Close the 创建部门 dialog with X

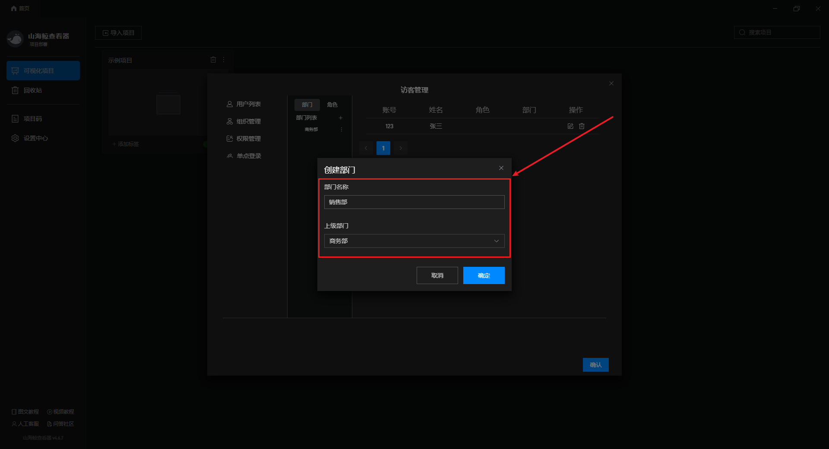(x=501, y=168)
